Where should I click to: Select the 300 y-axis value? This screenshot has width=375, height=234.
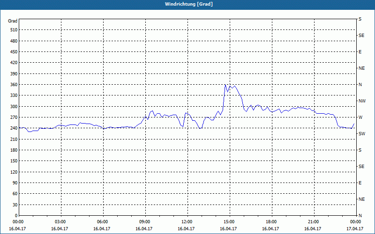point(14,107)
